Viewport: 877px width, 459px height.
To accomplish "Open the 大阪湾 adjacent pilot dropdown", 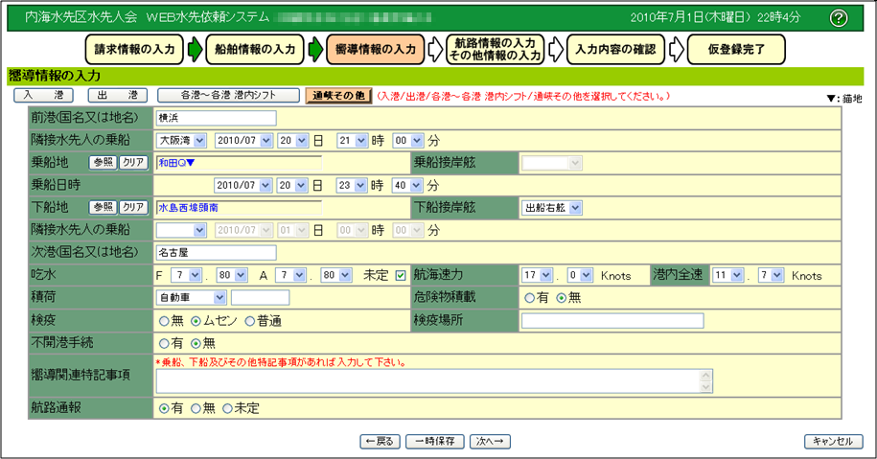I will coord(182,141).
